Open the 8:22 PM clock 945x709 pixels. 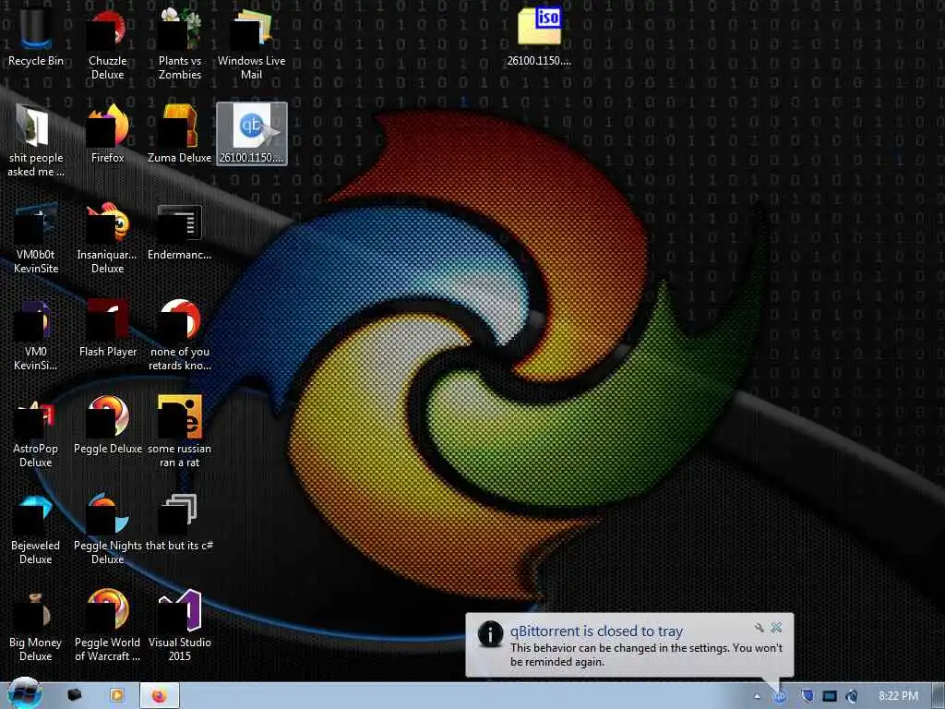pos(898,696)
